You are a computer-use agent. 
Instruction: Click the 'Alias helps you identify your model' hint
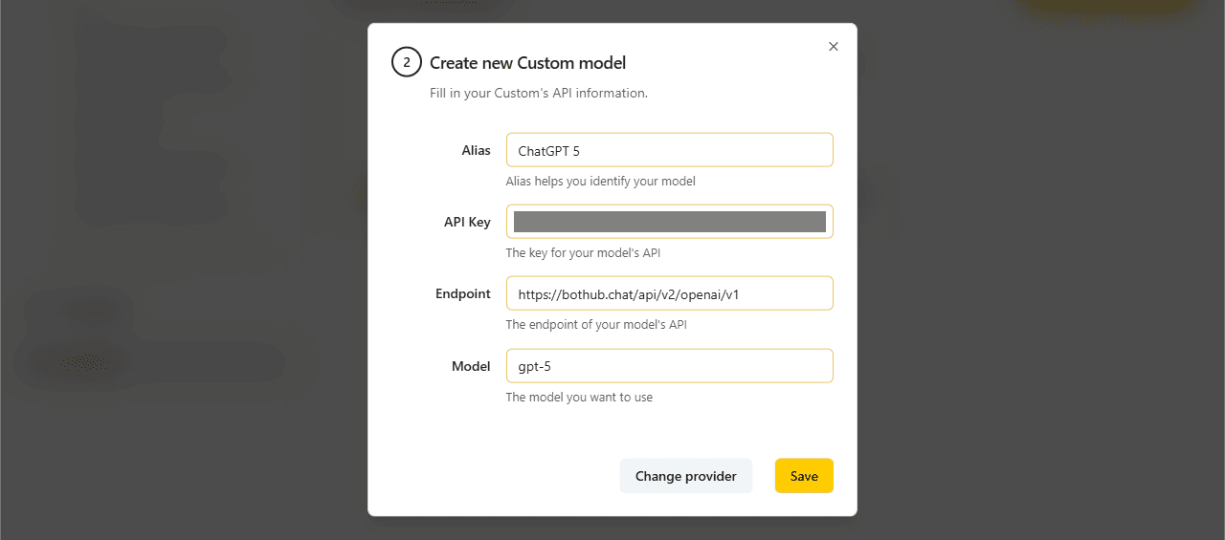point(600,181)
